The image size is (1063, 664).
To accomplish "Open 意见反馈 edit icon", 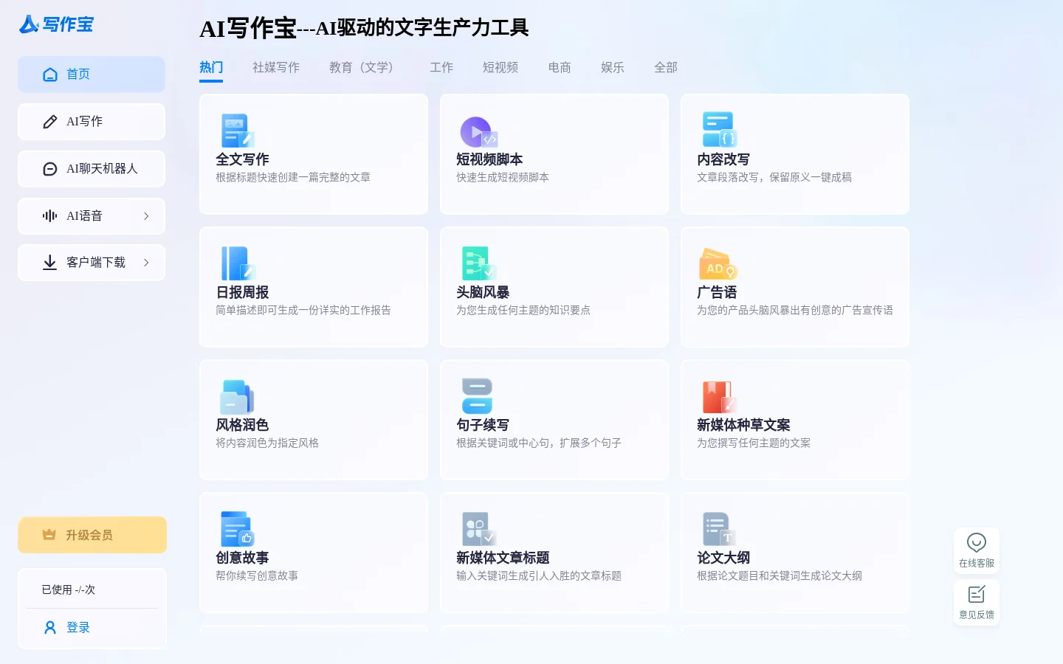I will (977, 595).
